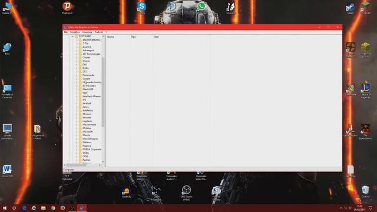This screenshot has width=377, height=212.
Task: Click the tree horizontal scrollbar thumb
Action: pyautogui.click(x=76, y=165)
